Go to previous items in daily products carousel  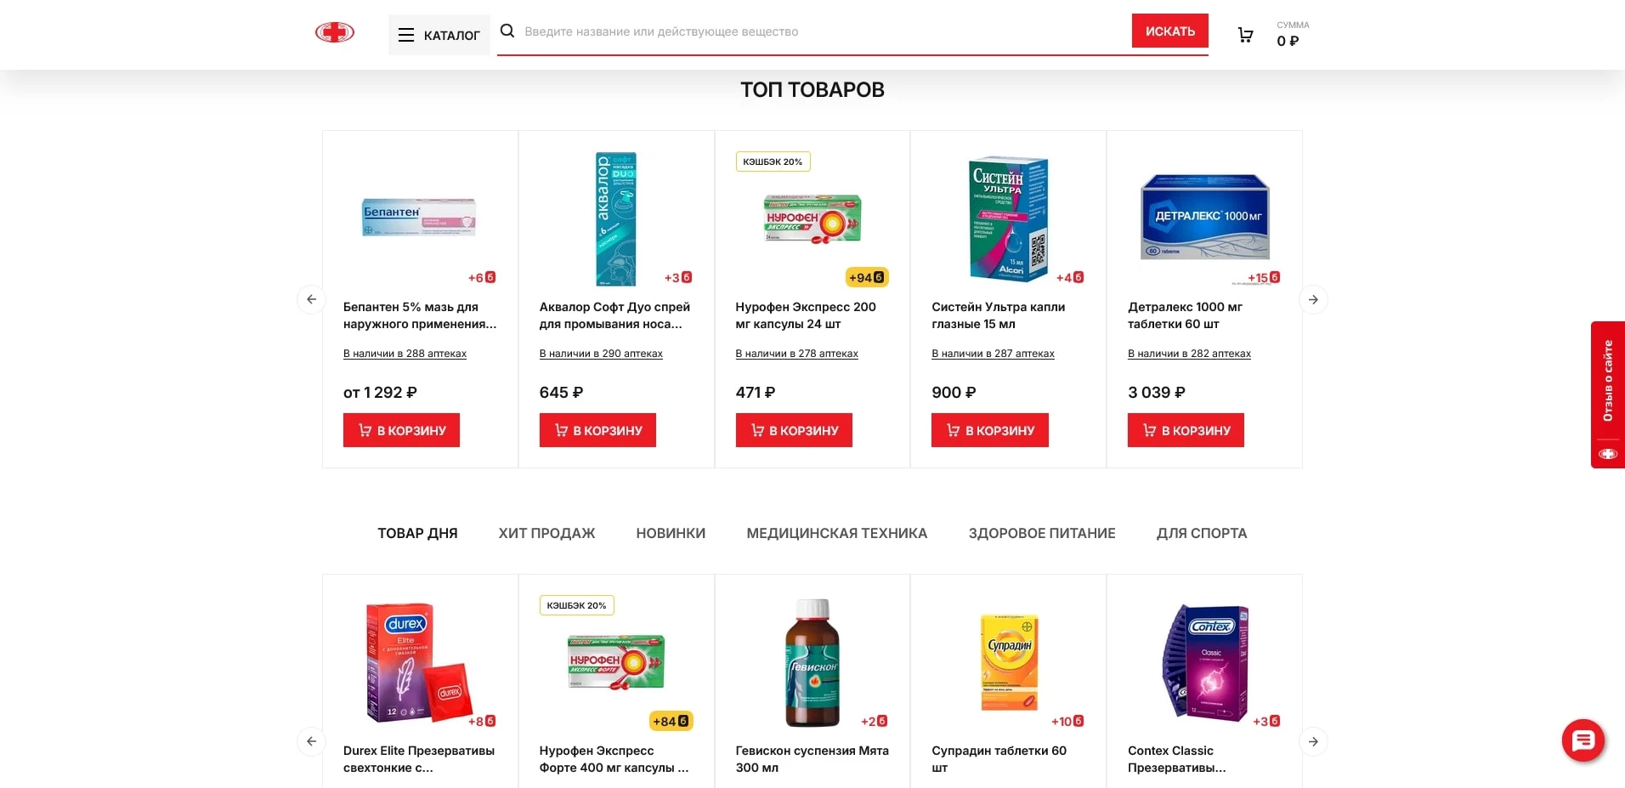[x=311, y=741]
